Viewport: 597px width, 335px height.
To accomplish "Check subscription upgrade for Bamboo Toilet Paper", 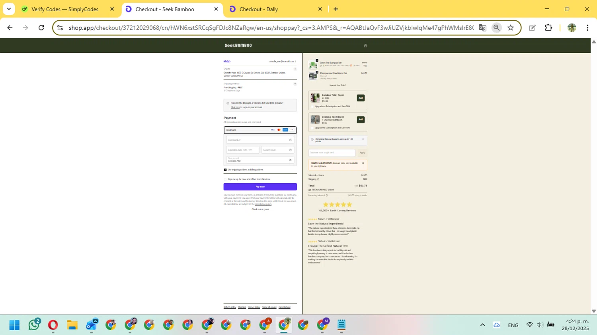I will pyautogui.click(x=312, y=107).
